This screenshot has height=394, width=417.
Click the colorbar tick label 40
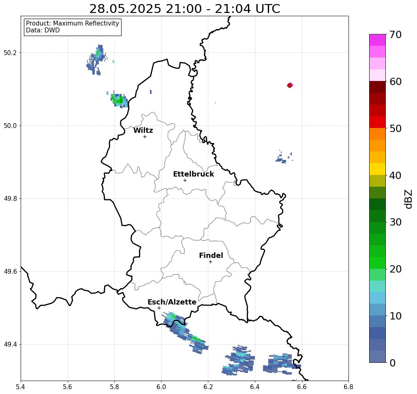click(396, 175)
